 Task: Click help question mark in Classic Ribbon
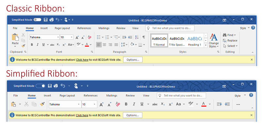pyautogui.click(x=253, y=28)
